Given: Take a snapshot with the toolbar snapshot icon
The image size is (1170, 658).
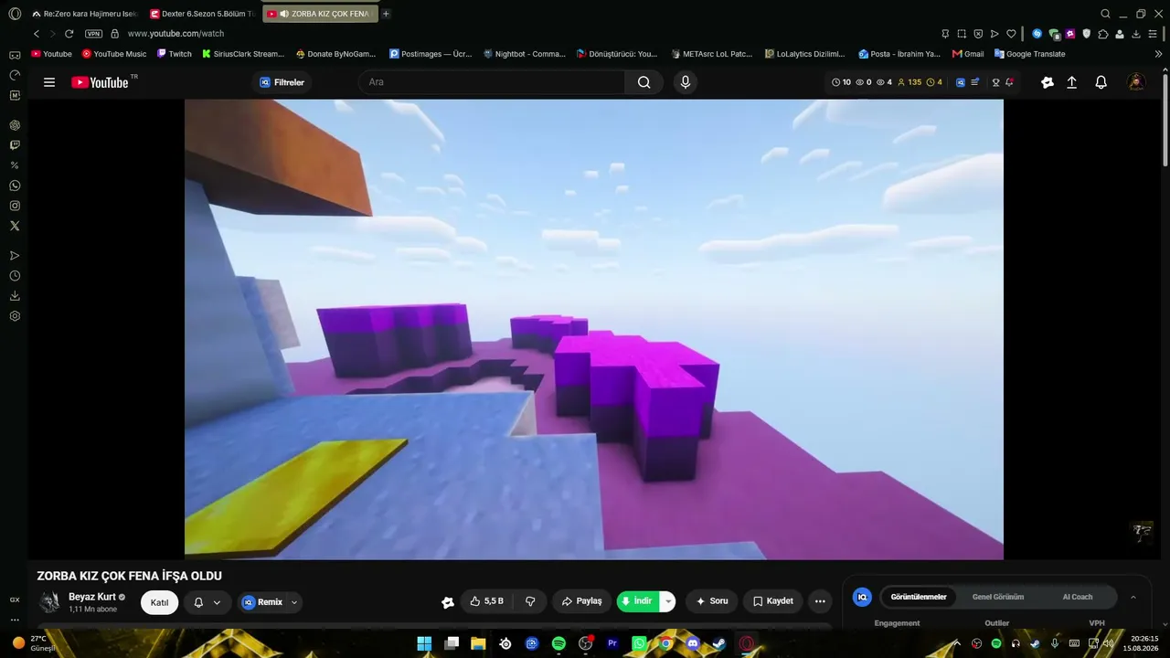Looking at the screenshot, I should click(962, 34).
